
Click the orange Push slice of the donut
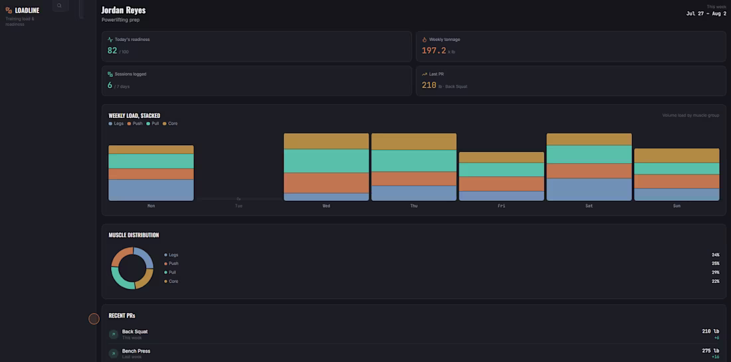tap(120, 255)
